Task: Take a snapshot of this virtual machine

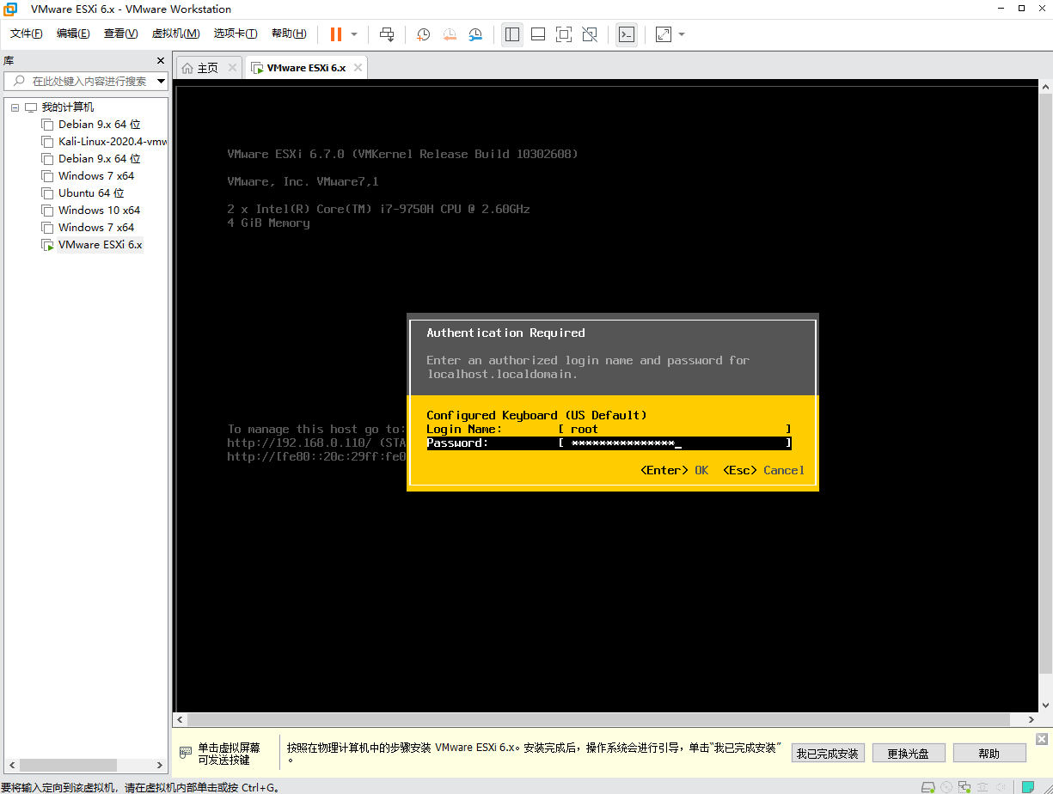Action: click(424, 34)
